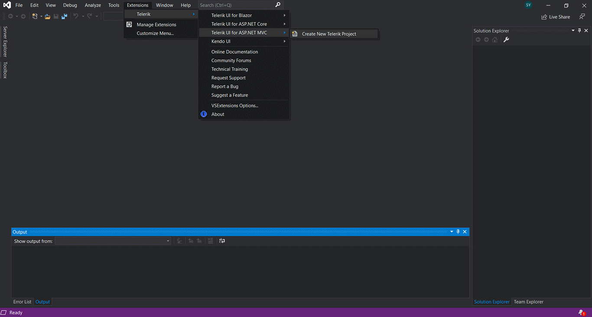Image resolution: width=592 pixels, height=317 pixels.
Task: Expand the New Project dropdown arrow
Action: coord(41,16)
